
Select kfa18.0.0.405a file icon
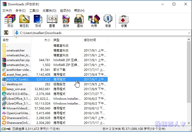point(4,94)
